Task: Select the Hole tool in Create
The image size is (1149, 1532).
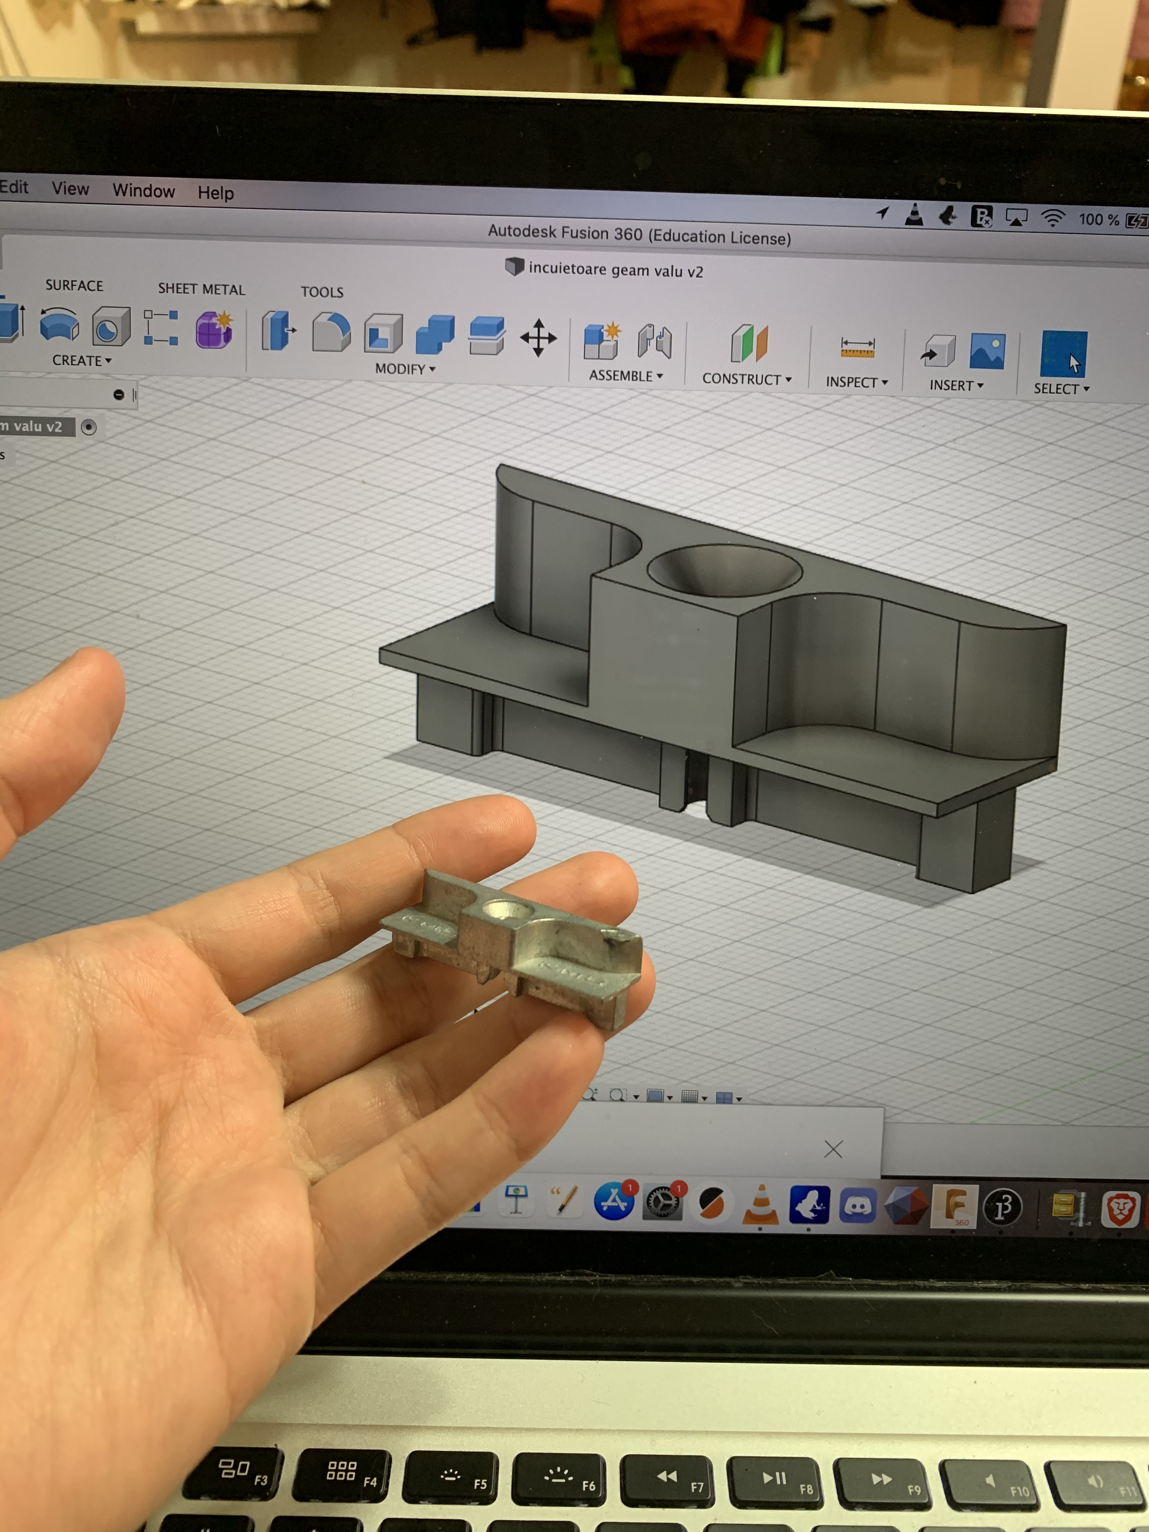Action: [x=111, y=326]
